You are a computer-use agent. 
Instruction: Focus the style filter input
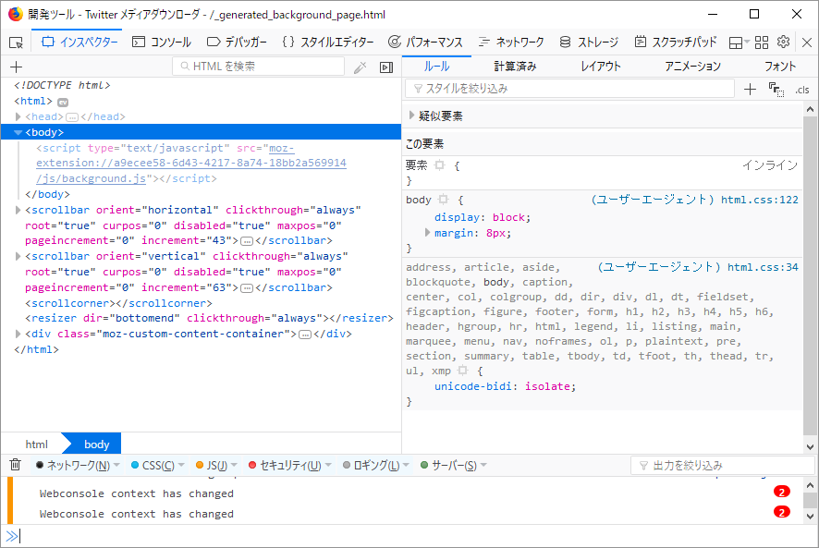point(569,89)
